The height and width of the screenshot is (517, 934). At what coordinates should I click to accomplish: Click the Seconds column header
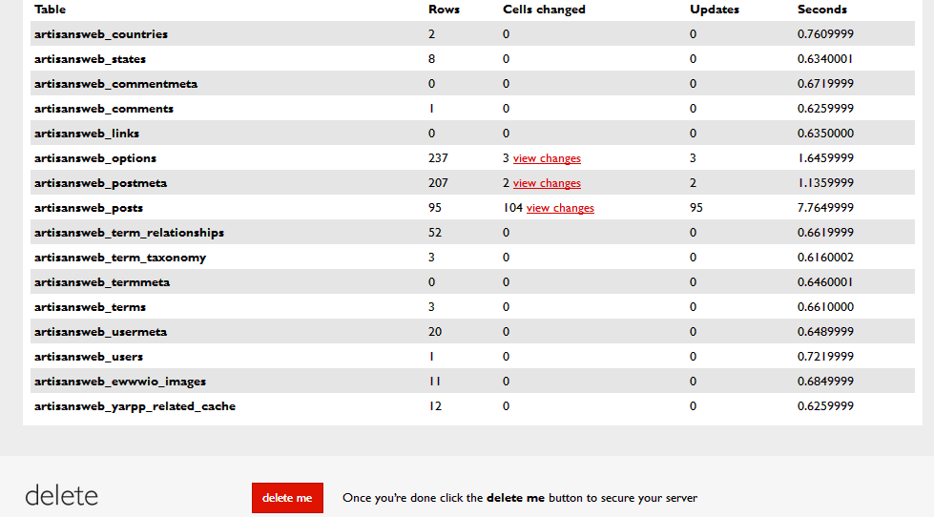coord(822,10)
